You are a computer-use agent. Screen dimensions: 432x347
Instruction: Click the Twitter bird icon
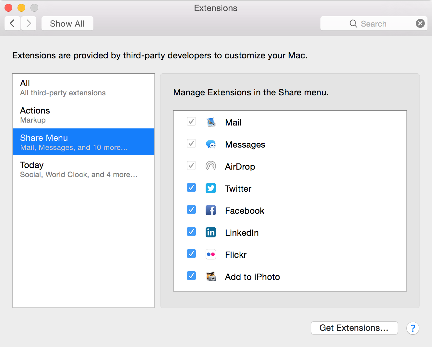211,188
